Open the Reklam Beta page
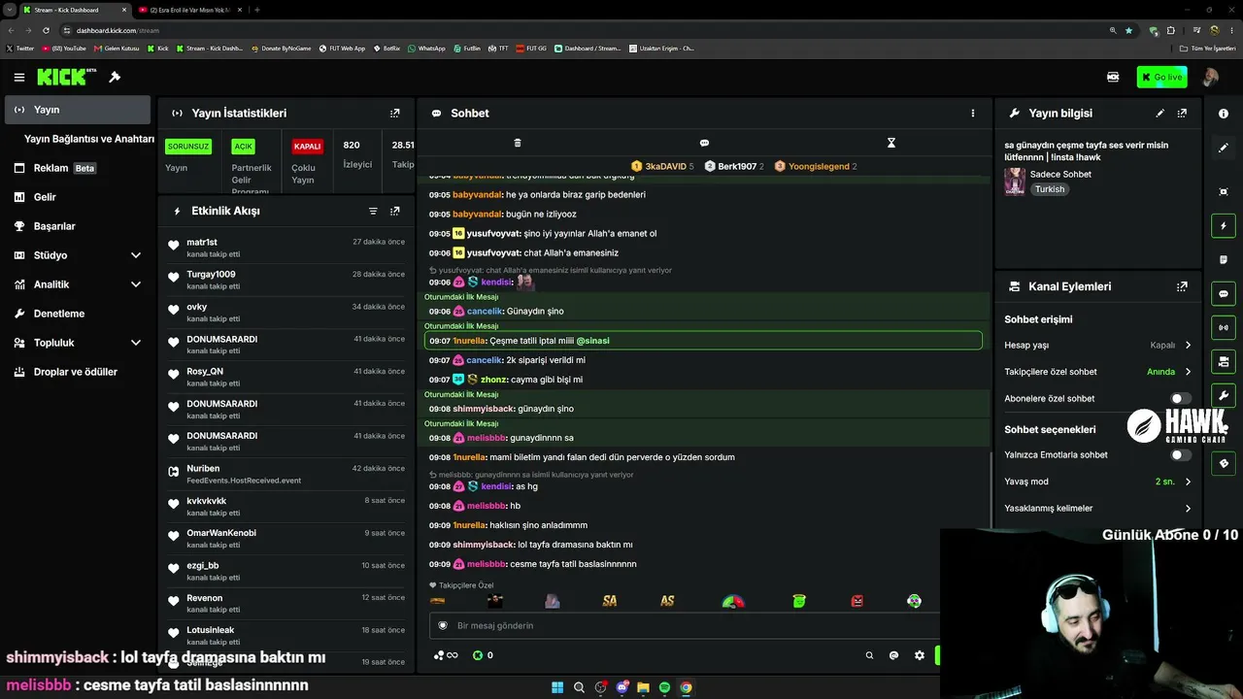Screen dimensions: 1243x699 coord(79,168)
